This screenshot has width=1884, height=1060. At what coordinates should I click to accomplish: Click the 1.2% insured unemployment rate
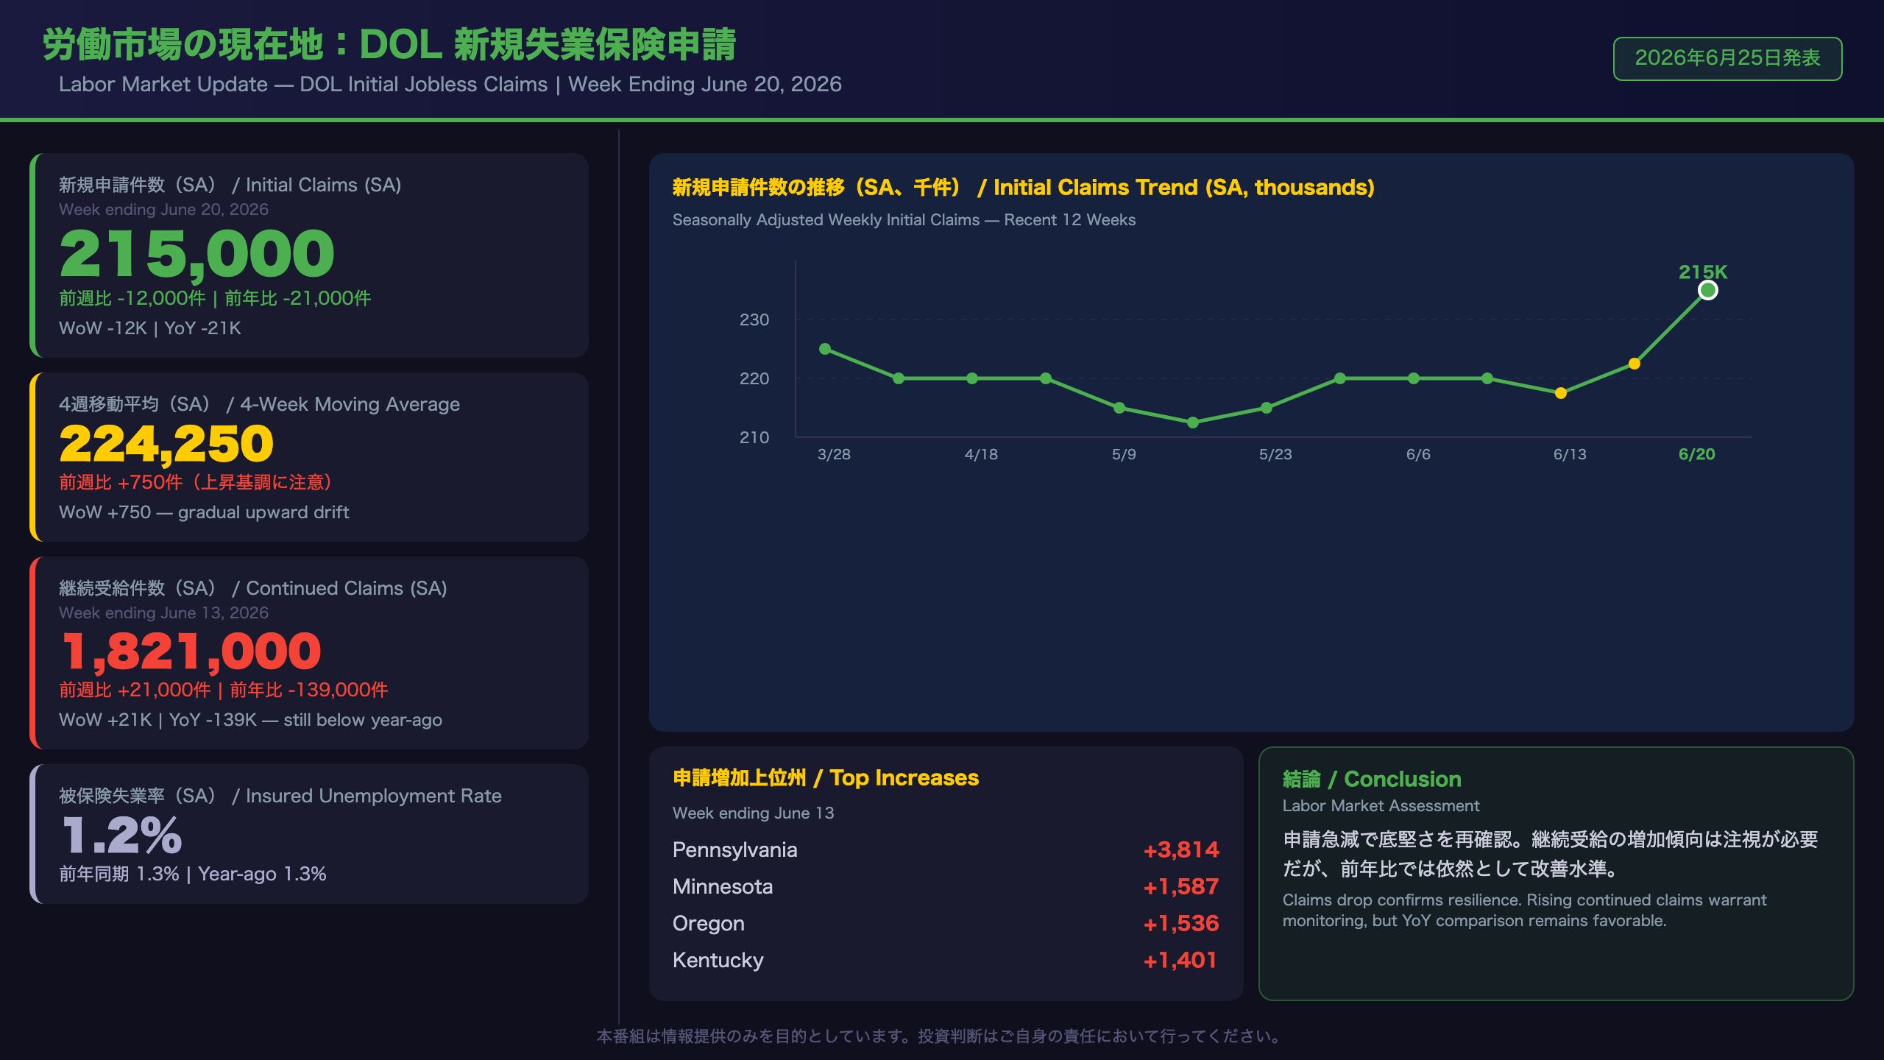click(x=121, y=835)
